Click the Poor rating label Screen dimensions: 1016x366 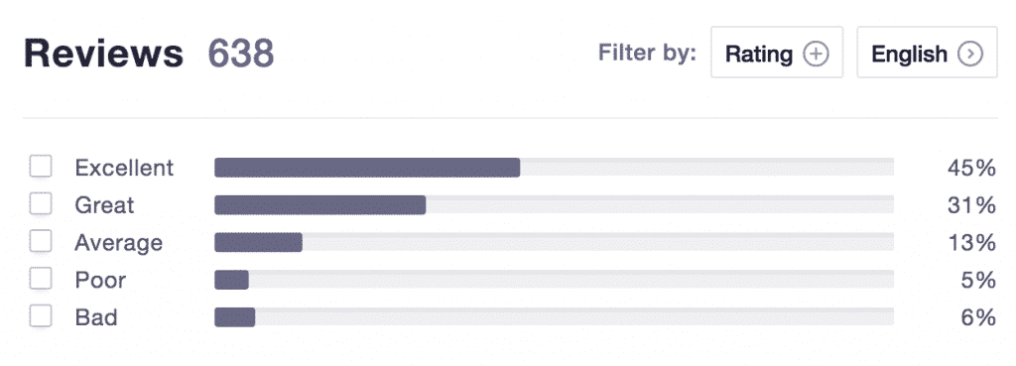(x=100, y=281)
